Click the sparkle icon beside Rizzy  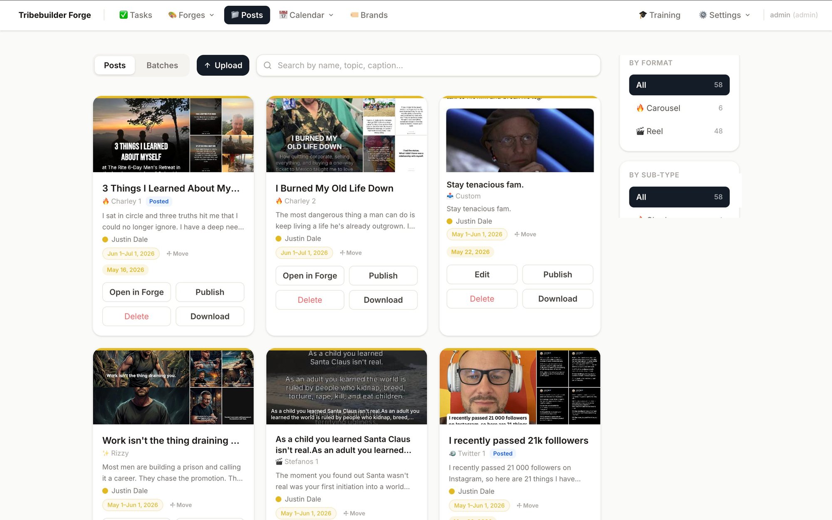coord(106,453)
